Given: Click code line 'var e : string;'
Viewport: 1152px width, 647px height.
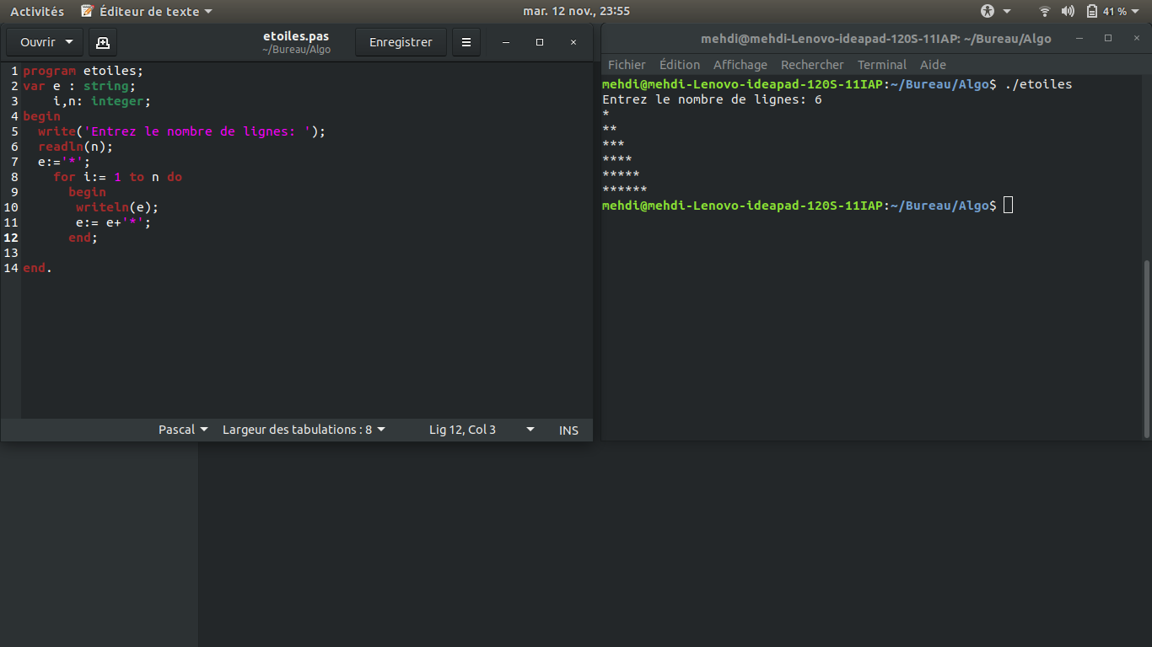Looking at the screenshot, I should [x=79, y=86].
